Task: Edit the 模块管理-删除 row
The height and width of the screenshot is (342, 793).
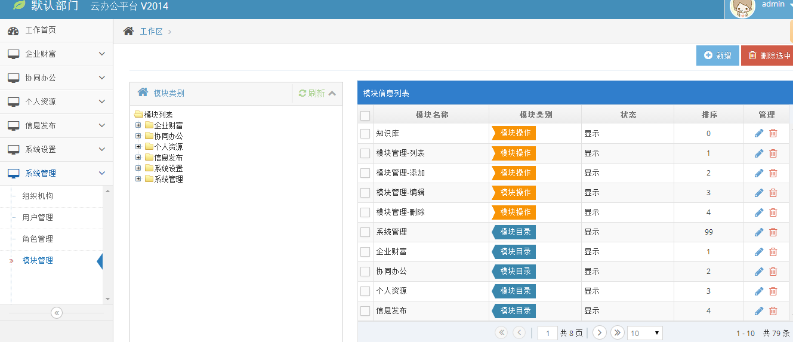Action: 759,212
